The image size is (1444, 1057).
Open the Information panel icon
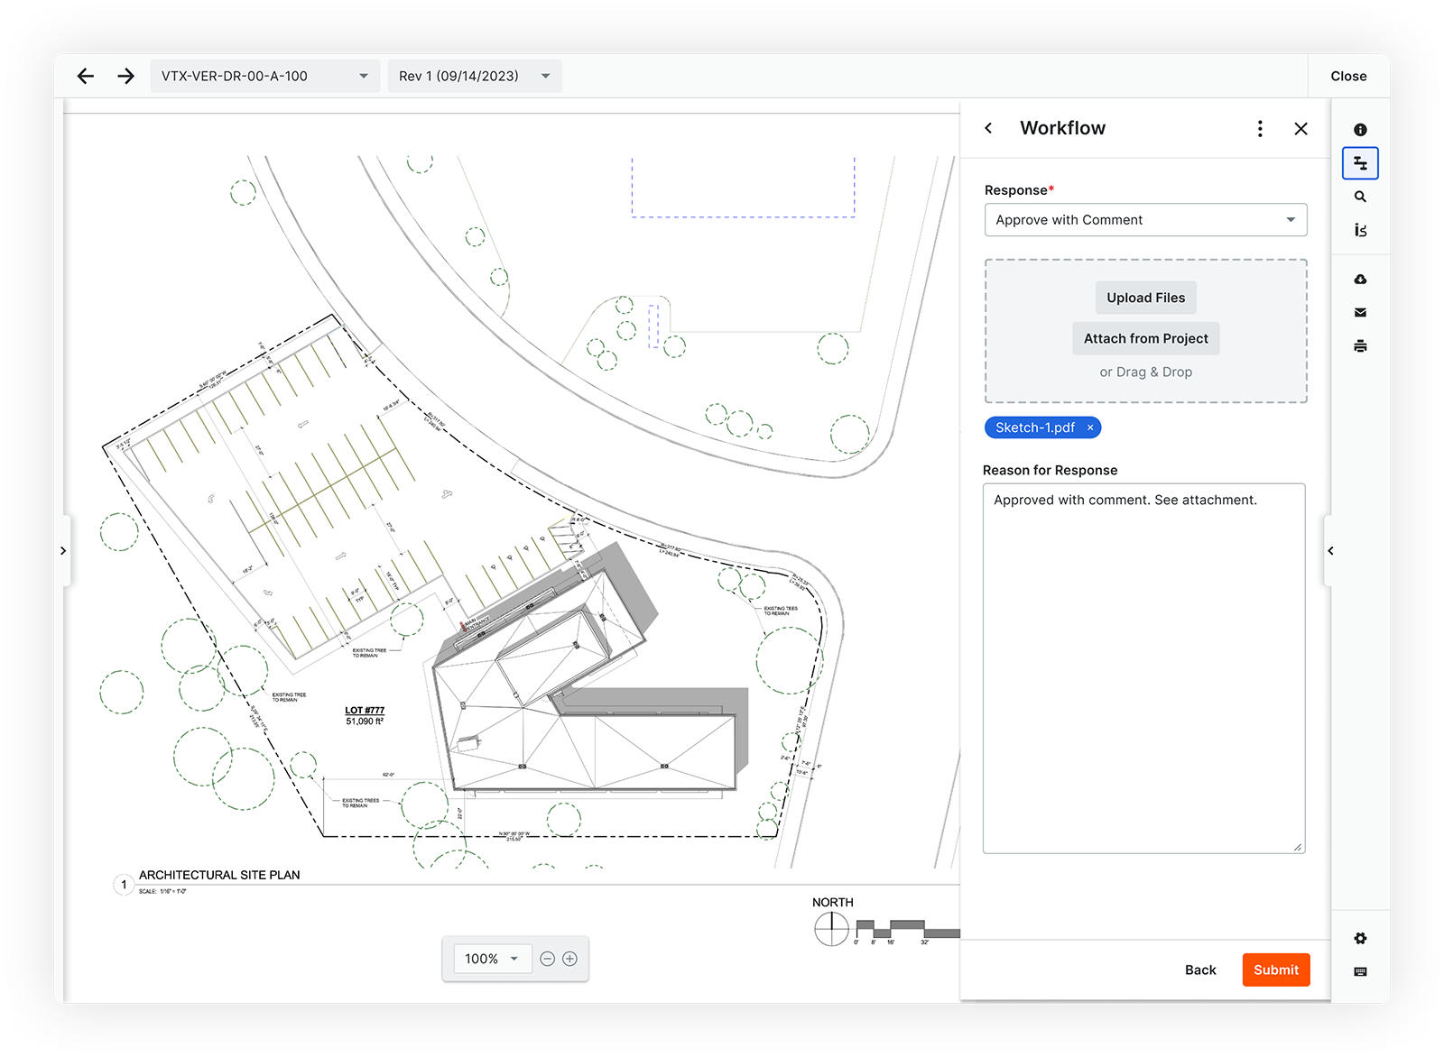[x=1360, y=130]
